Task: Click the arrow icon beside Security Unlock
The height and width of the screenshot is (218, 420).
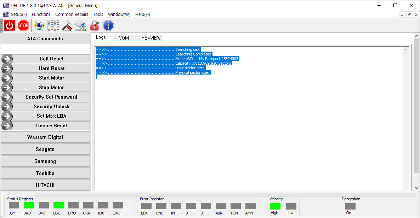Action: [x=7, y=107]
